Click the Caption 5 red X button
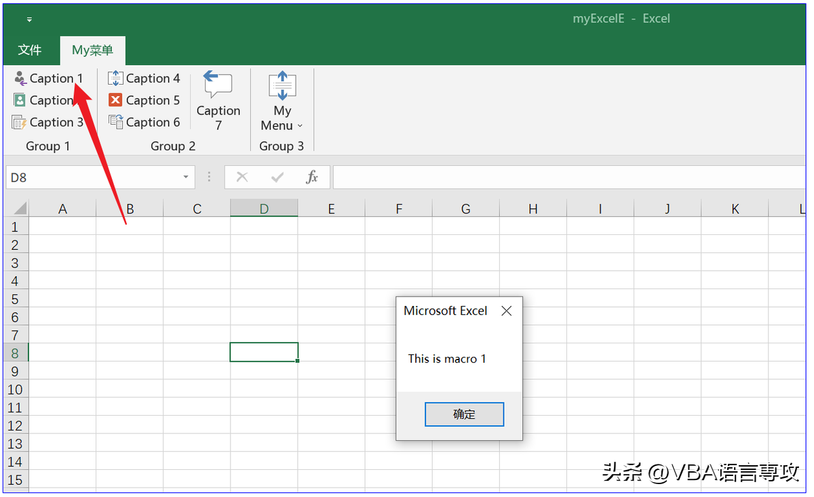This screenshot has width=814, height=497. click(x=144, y=100)
